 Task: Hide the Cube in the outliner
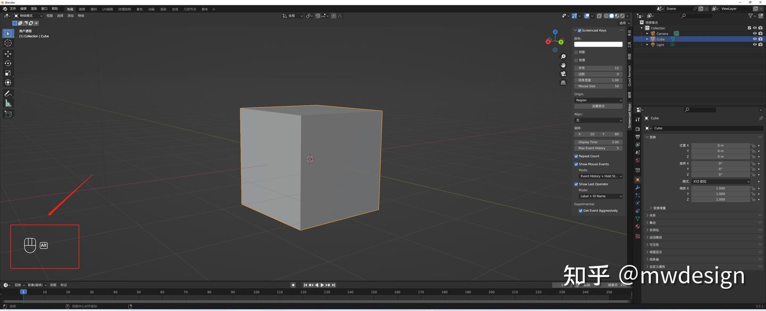(754, 39)
